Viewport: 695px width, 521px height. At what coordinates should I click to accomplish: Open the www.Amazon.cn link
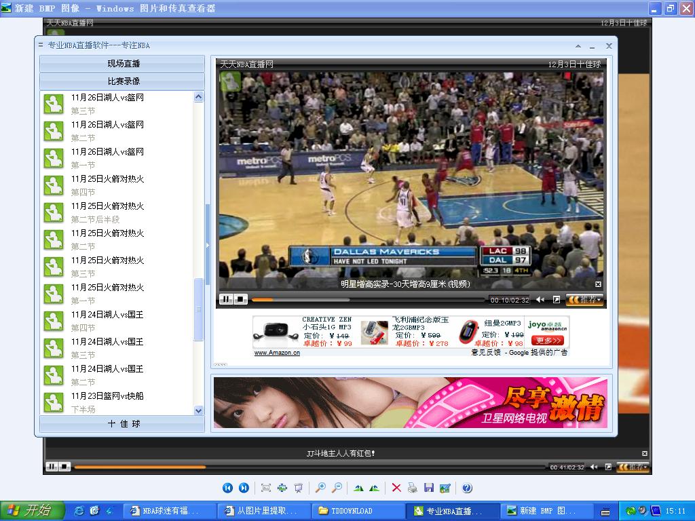tap(277, 353)
